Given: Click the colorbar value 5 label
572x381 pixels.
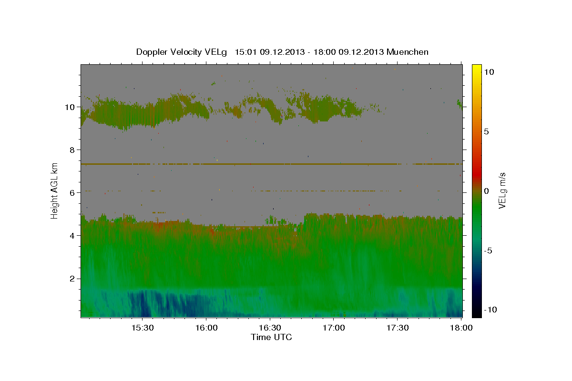Looking at the screenshot, I should [x=486, y=131].
